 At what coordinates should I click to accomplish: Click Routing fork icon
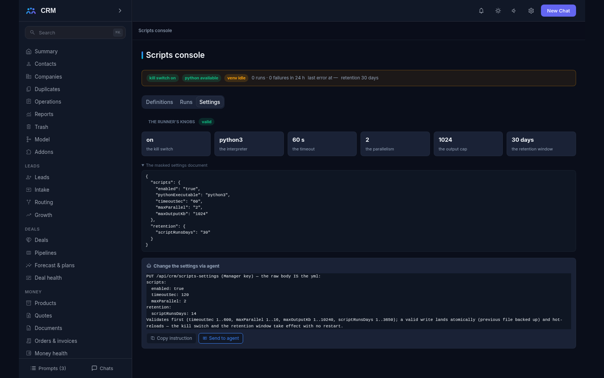[x=29, y=202]
